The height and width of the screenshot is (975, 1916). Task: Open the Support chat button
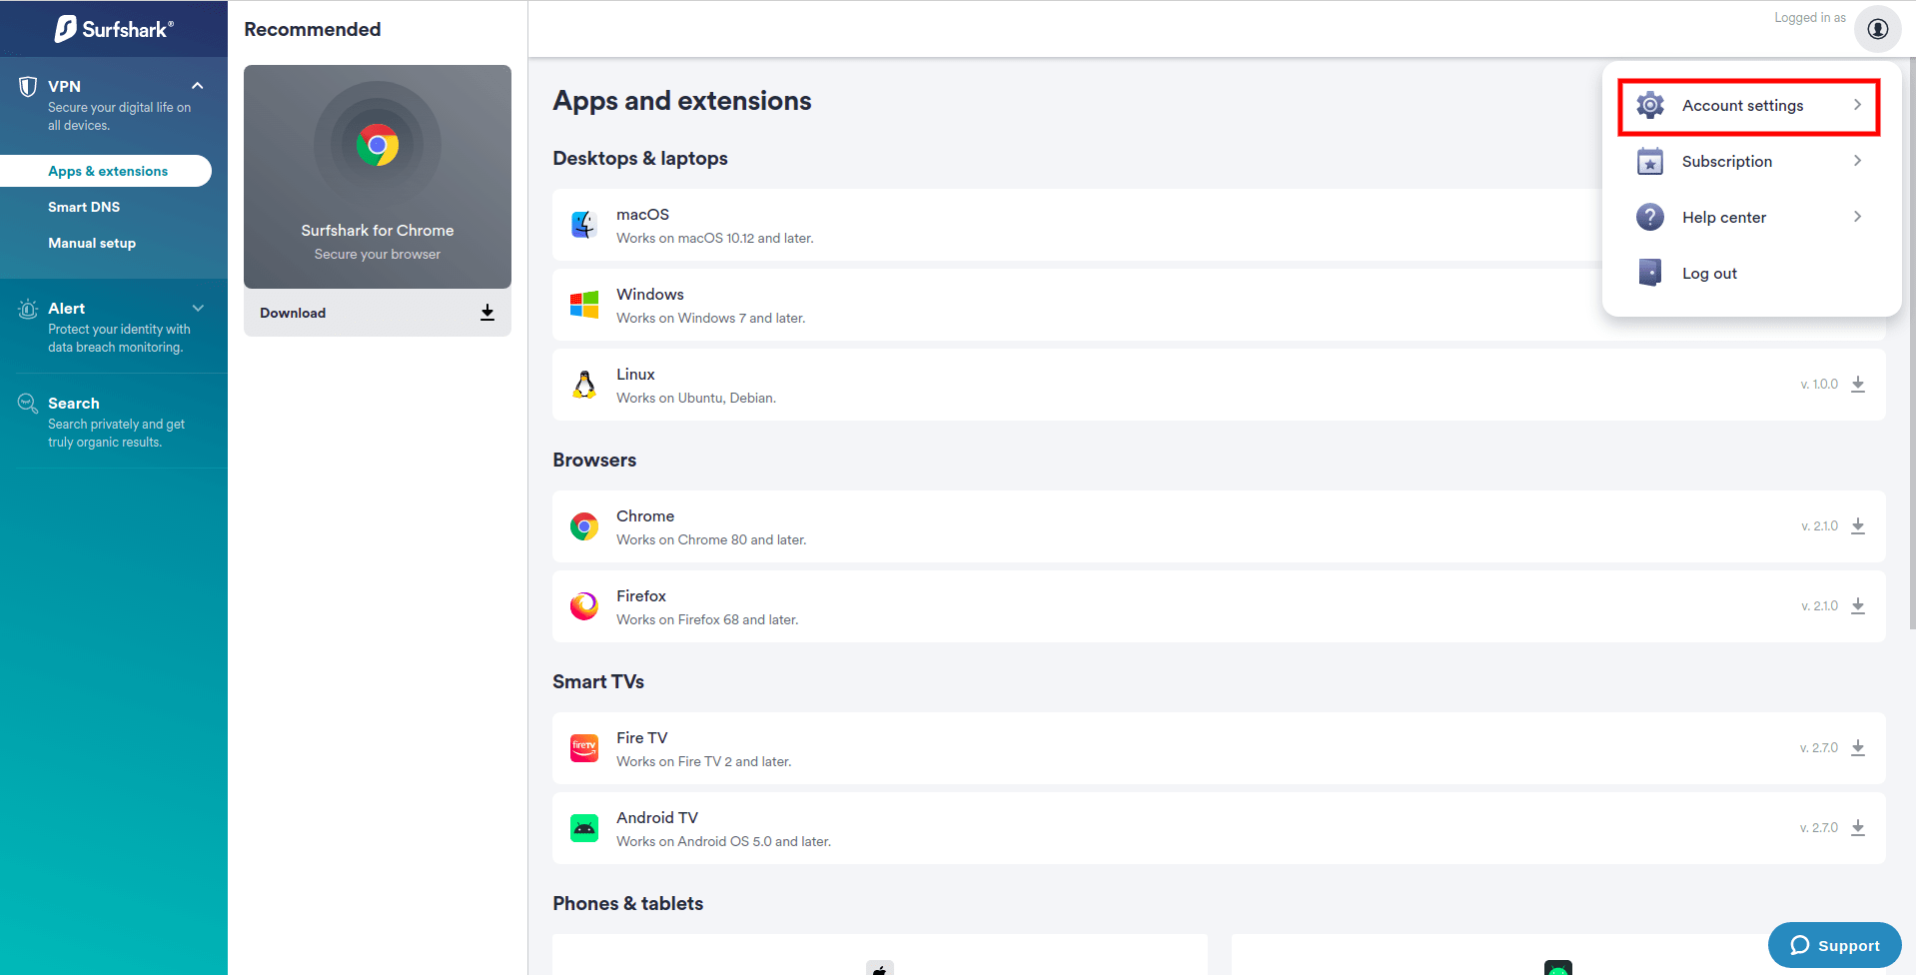1834,945
